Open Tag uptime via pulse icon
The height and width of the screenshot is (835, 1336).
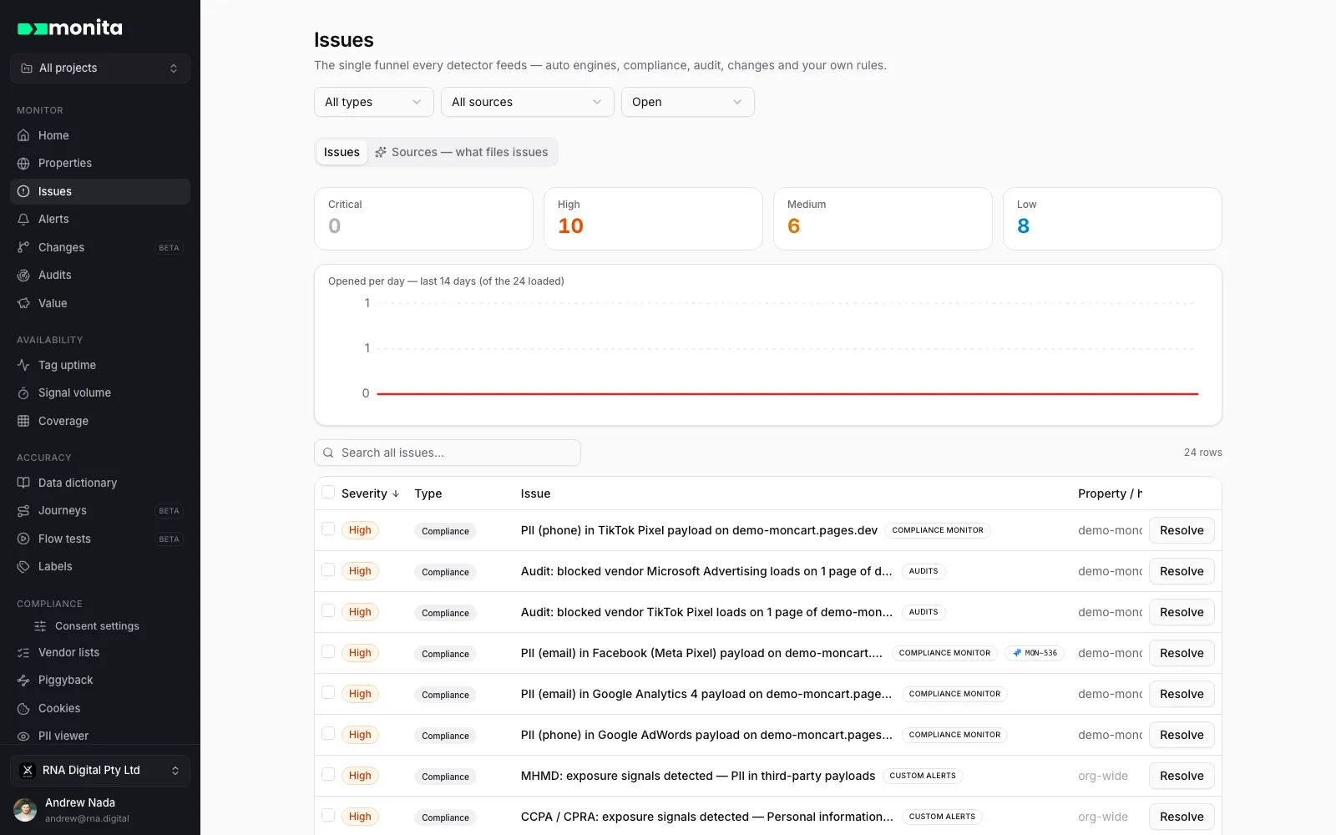[23, 365]
